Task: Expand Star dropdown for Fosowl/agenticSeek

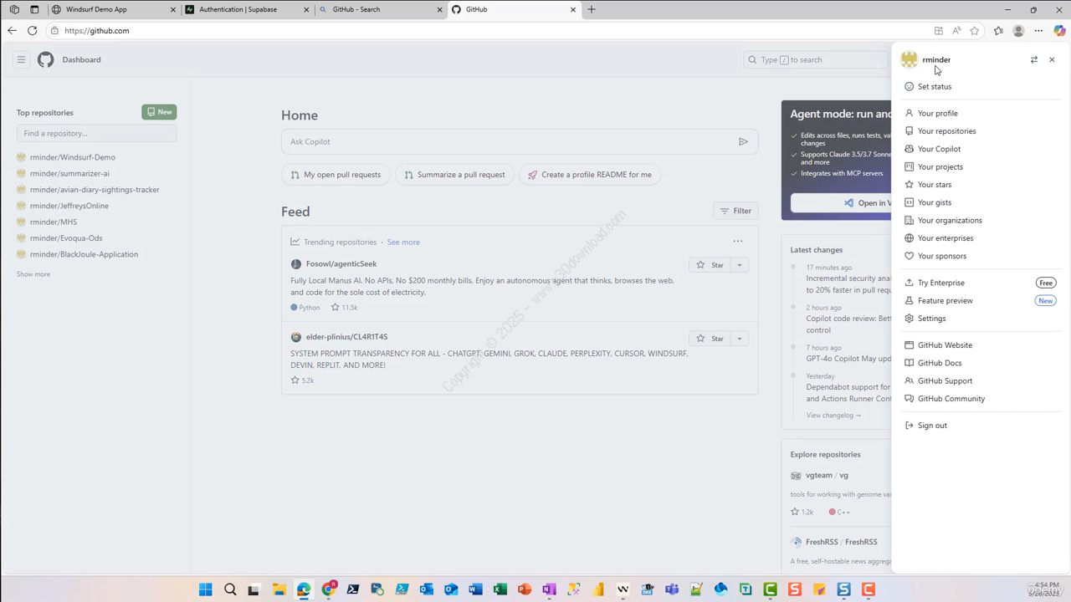Action: (740, 265)
